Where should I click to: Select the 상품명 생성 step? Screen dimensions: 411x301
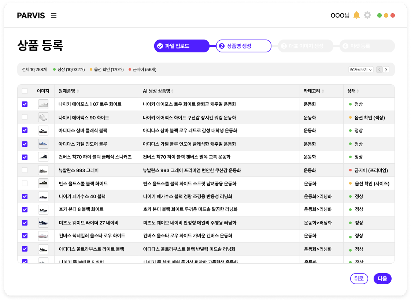point(244,46)
